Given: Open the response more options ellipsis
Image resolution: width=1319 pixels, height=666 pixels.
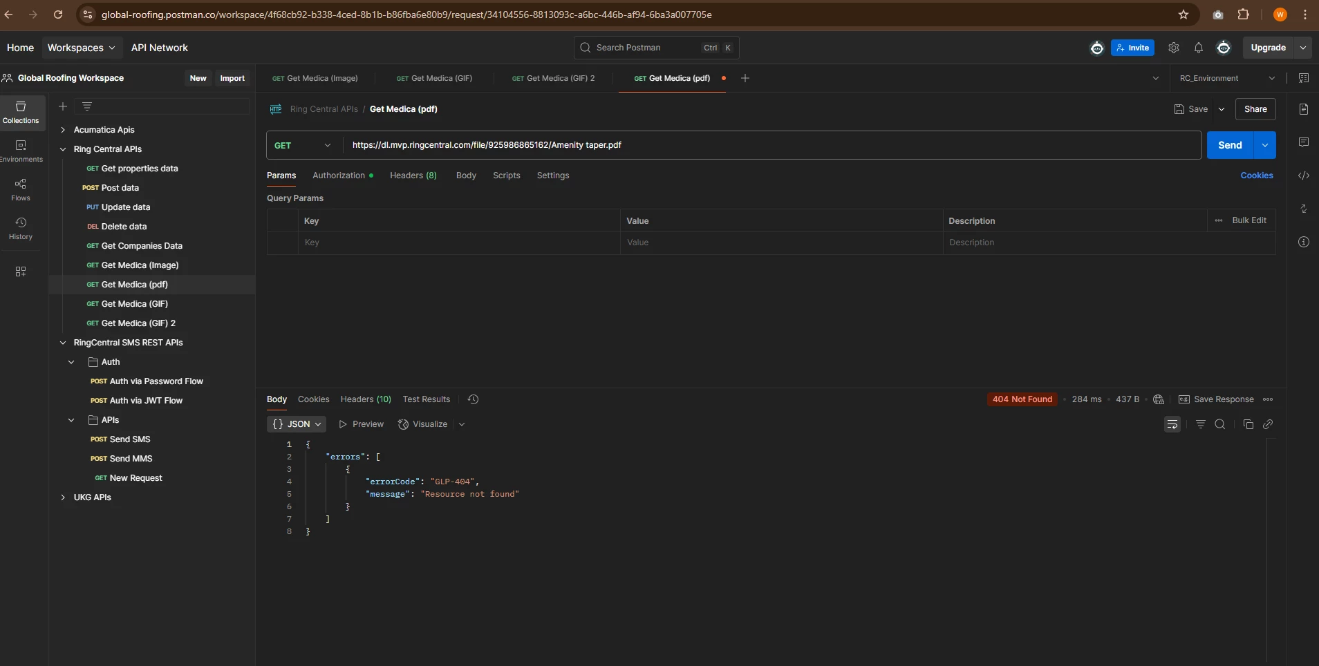Looking at the screenshot, I should 1268,399.
